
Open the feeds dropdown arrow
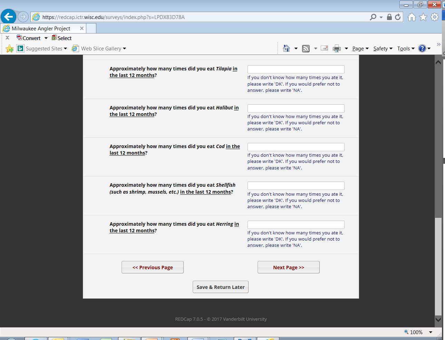[316, 49]
